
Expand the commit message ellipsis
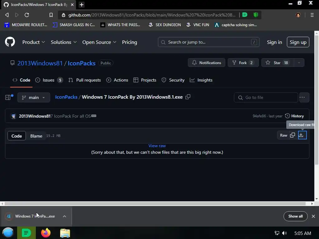pyautogui.click(x=94, y=116)
